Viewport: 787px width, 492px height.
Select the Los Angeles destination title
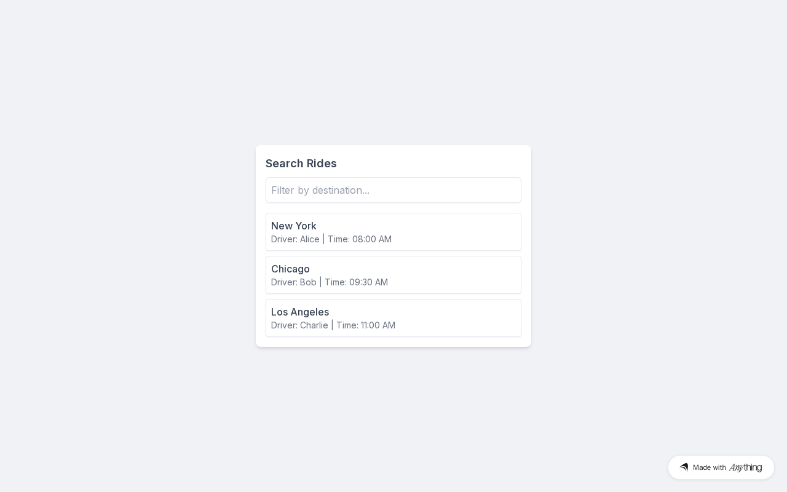point(300,312)
